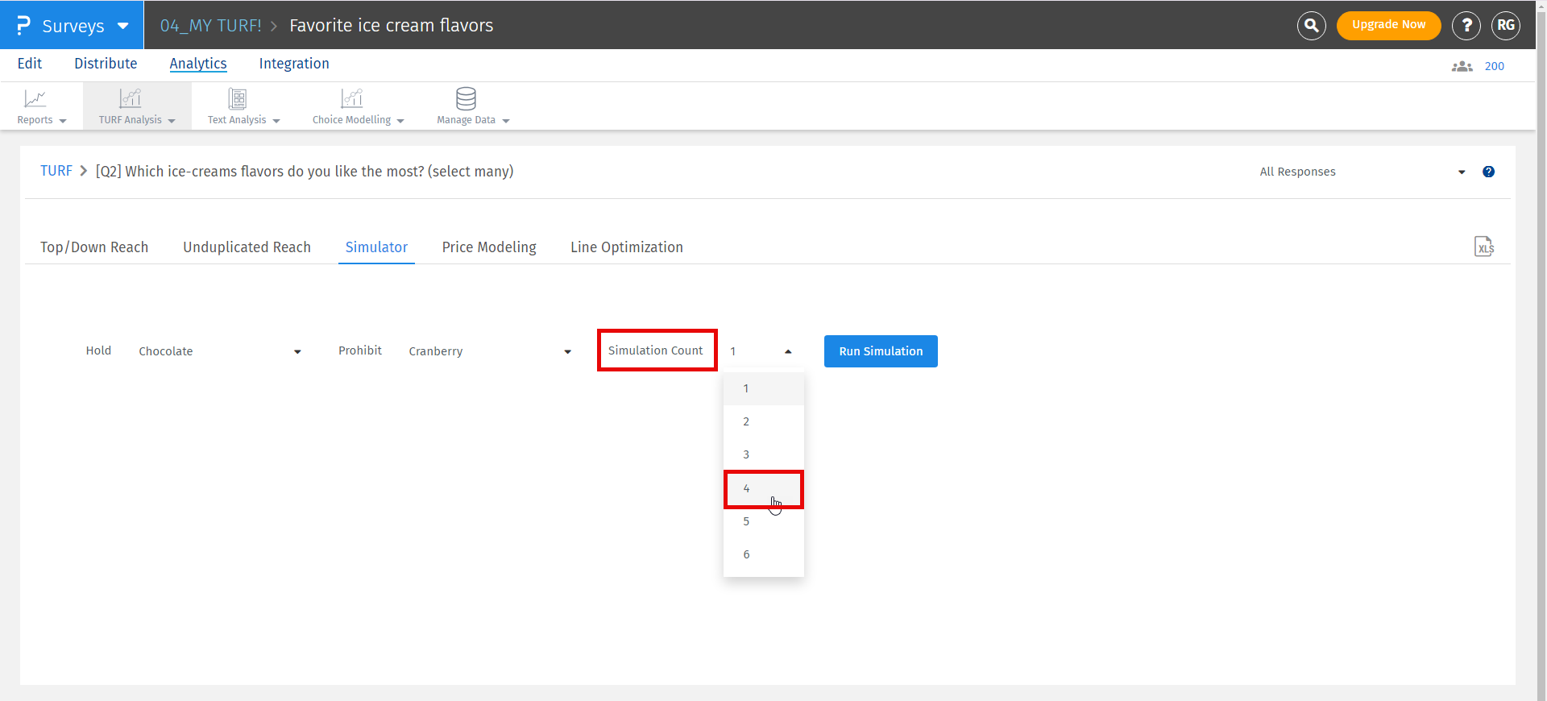The height and width of the screenshot is (701, 1547).
Task: Open the Choice Modelling icon
Action: pos(351,99)
